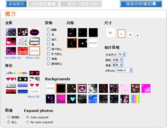Click the 定制动幻集锦 button

click(x=43, y=4)
